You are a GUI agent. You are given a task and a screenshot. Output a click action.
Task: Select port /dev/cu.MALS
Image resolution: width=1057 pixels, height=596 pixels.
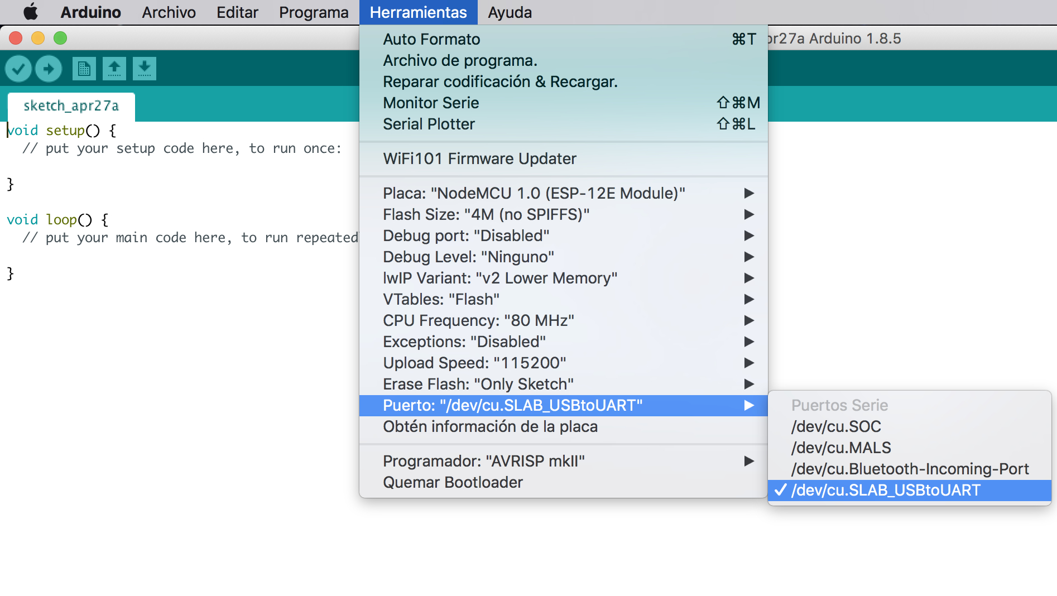[910, 448]
